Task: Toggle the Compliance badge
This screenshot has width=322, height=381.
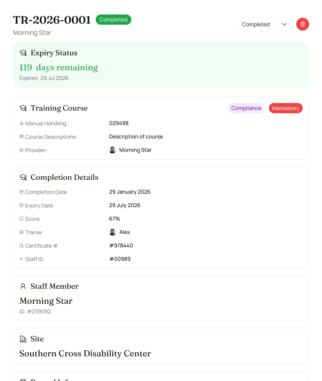Action: [x=246, y=108]
